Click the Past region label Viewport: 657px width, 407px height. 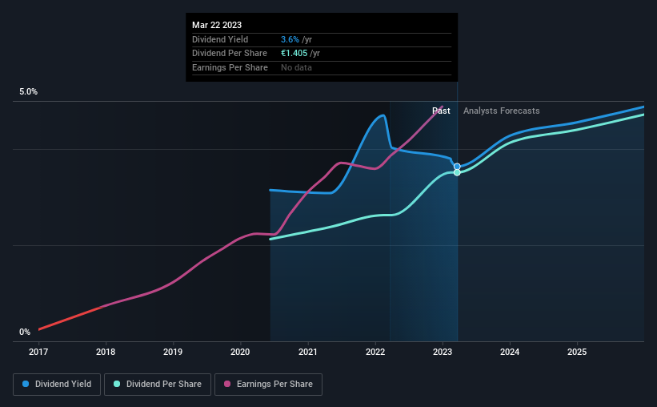441,111
